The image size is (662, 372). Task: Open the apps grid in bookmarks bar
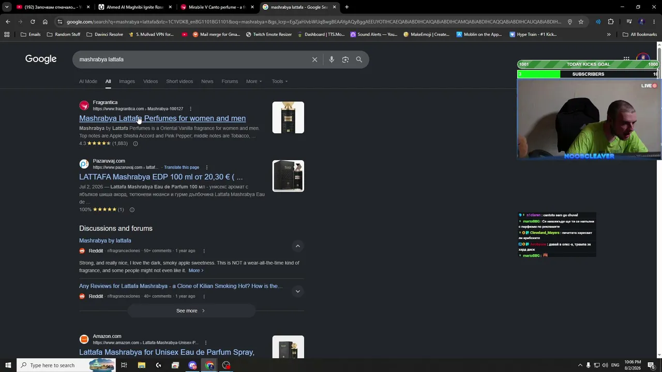(x=7, y=35)
